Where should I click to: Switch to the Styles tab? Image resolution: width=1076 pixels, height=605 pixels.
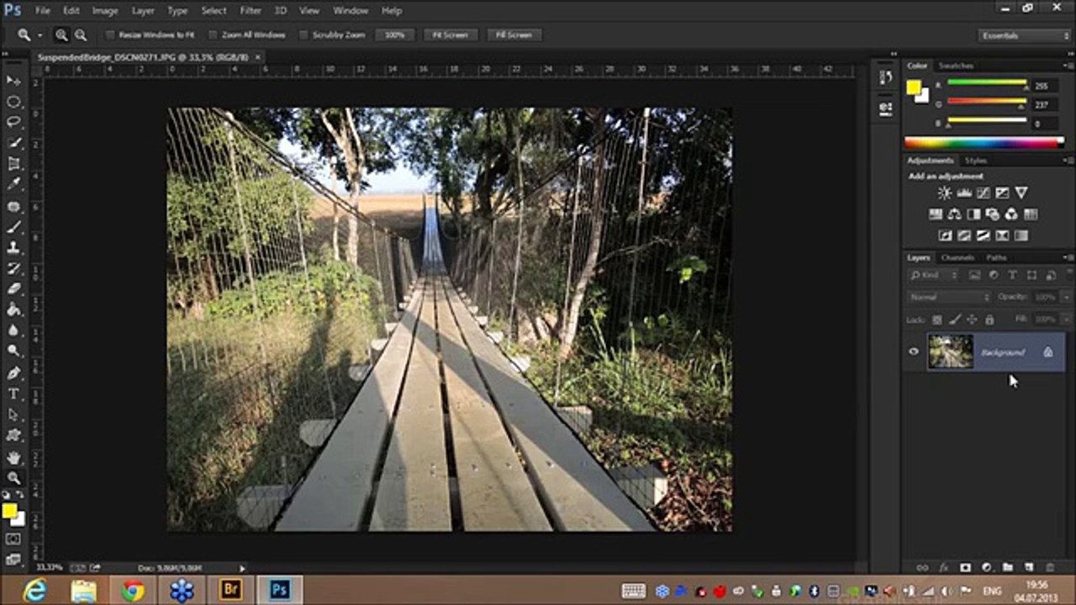[975, 160]
